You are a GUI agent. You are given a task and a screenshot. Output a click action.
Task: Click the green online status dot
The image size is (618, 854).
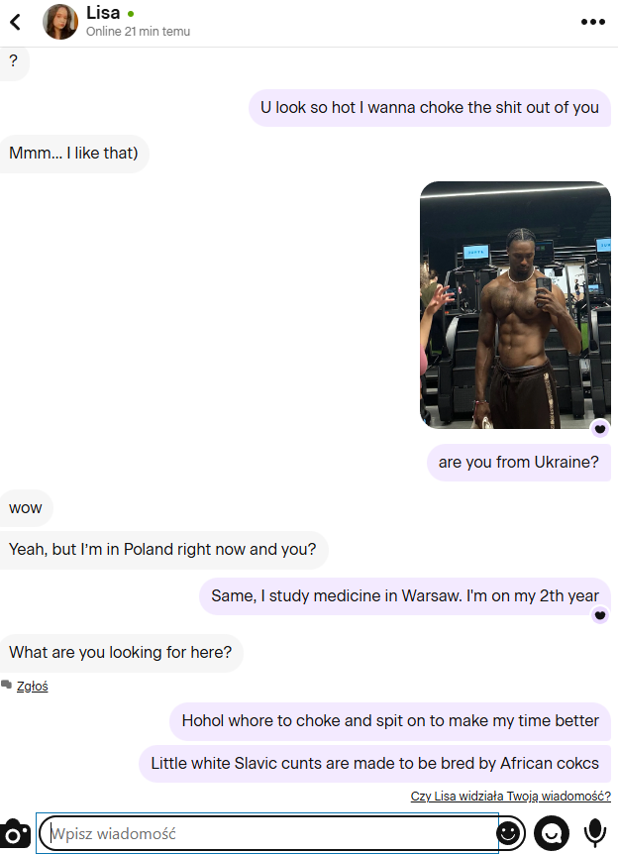131,14
